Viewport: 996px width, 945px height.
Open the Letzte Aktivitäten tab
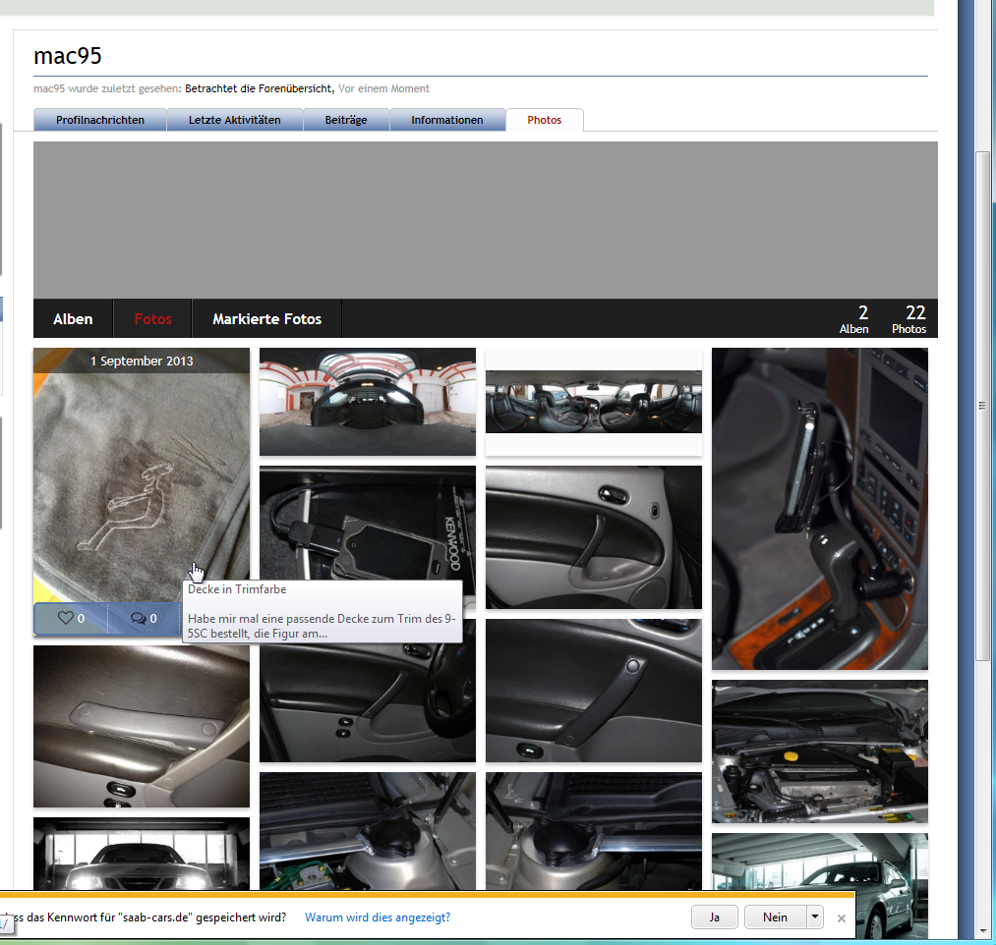point(234,120)
